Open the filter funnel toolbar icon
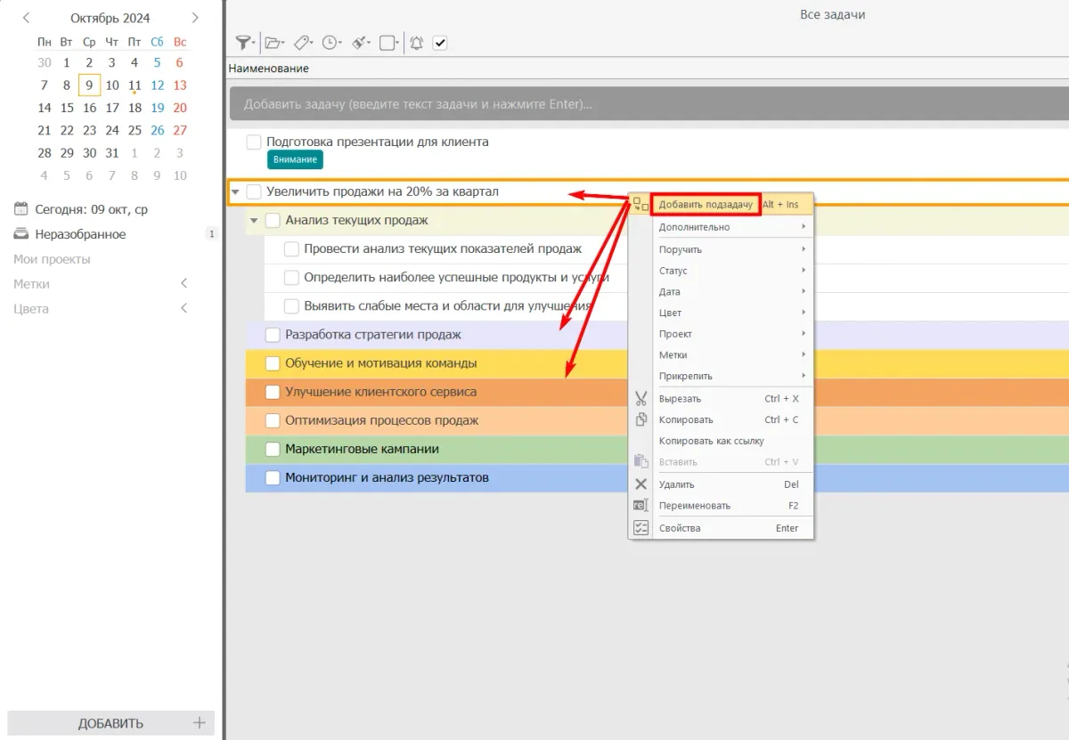Screen dimensions: 1069x740 tap(242, 43)
